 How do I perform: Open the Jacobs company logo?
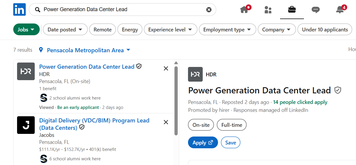click(26, 125)
